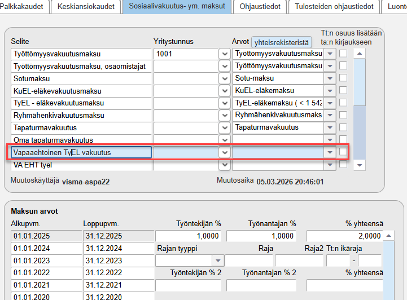Open Arvot dropdown for KuEL-eläkemaksu
407x300 pixels.
tap(330, 91)
